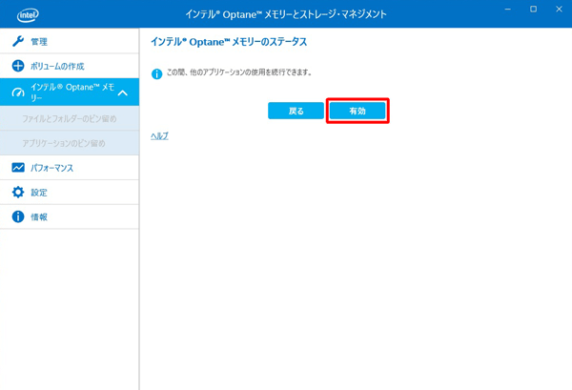Image resolution: width=572 pixels, height=390 pixels.
Task: Open アプリケーションのピン留め submenu item
Action: 70,143
